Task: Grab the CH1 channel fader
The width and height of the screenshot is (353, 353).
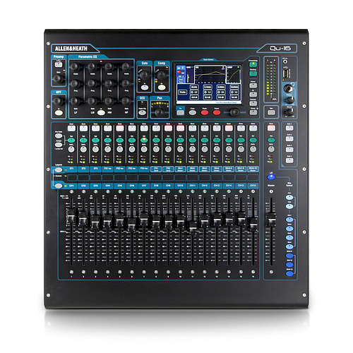Action: (x=71, y=216)
